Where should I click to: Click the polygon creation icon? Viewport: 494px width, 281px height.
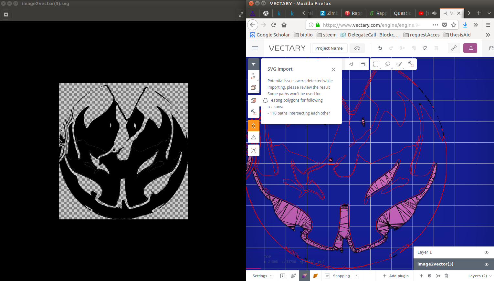265,101
